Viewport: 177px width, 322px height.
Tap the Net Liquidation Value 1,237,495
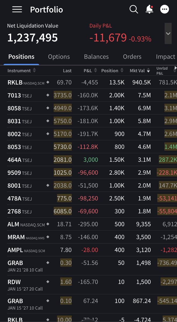pyautogui.click(x=32, y=38)
